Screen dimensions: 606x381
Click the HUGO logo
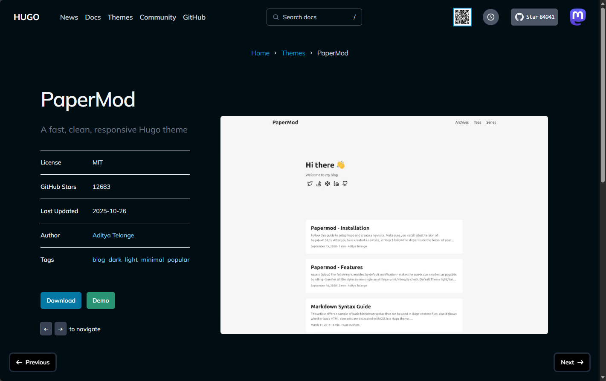26,17
